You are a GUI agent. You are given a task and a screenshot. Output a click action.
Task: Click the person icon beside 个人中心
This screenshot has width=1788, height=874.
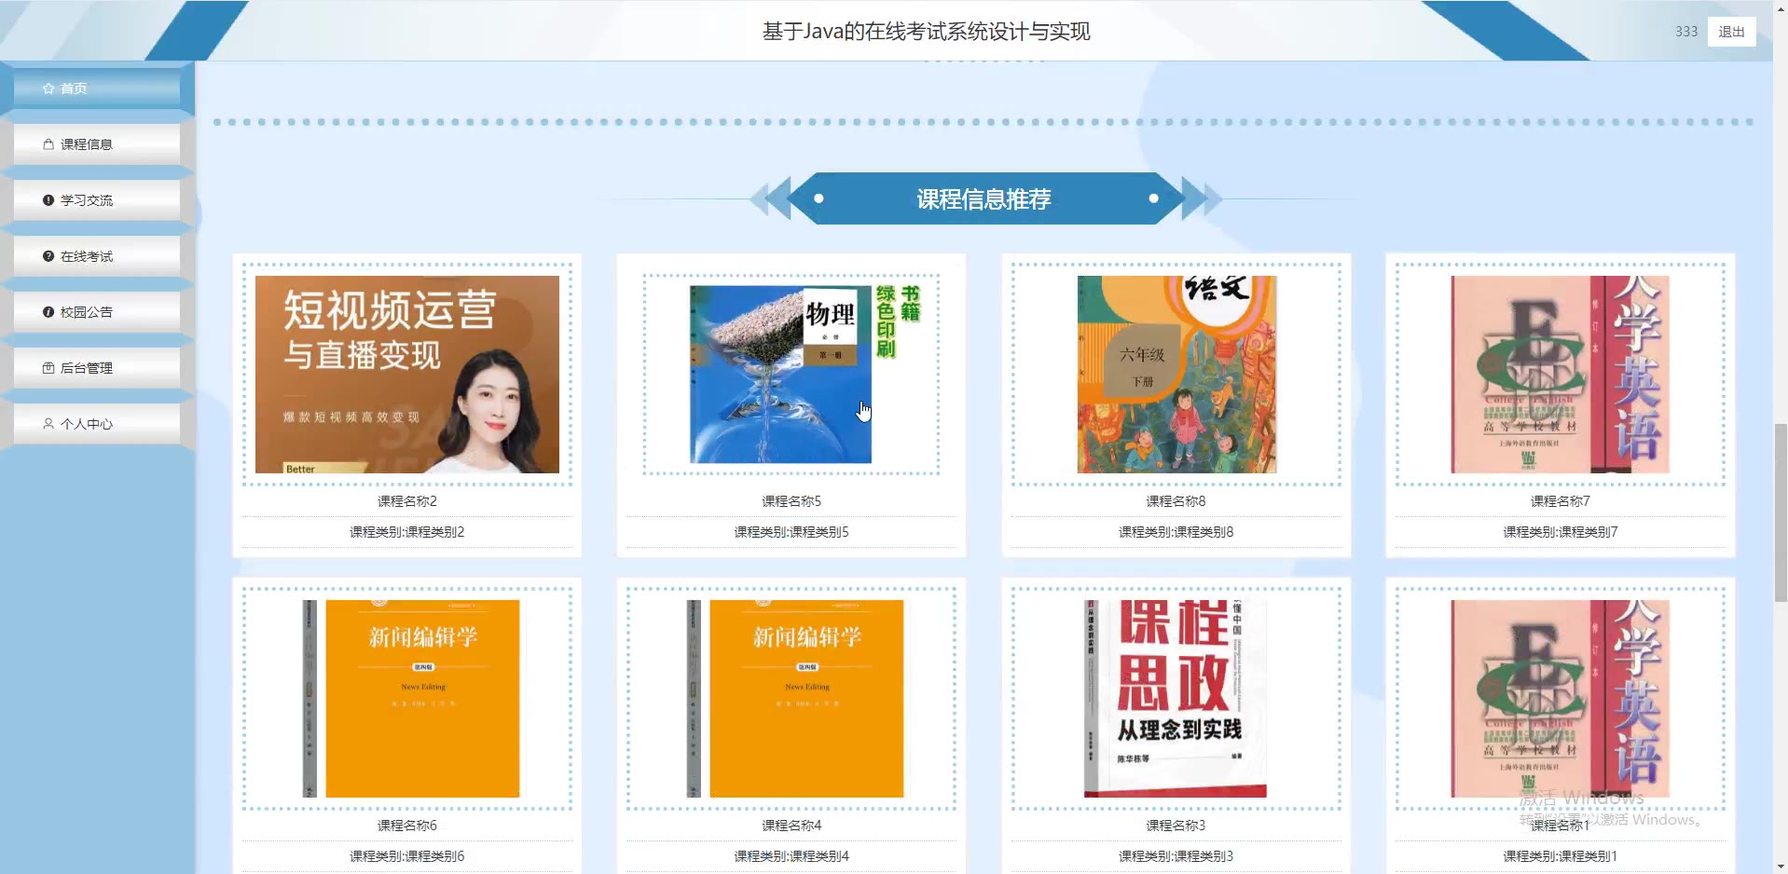[48, 424]
